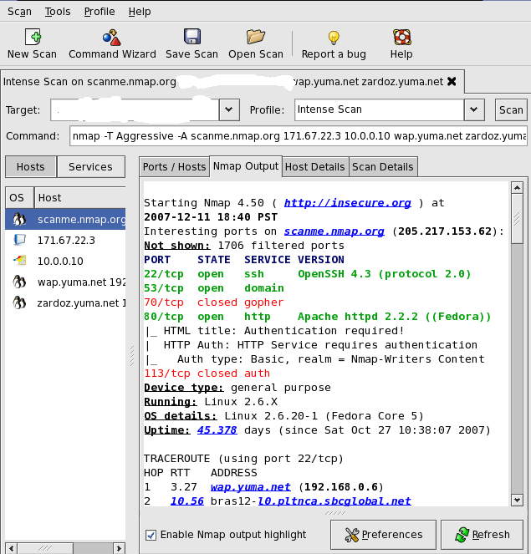The height and width of the screenshot is (554, 531).
Task: Select the zardoz.yuma.net host row
Action: (65, 302)
